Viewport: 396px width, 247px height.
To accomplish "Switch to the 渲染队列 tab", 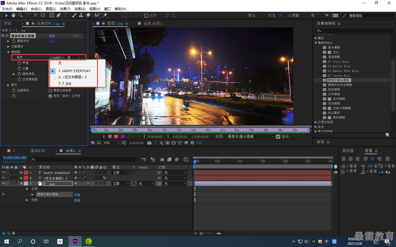I will pyautogui.click(x=37, y=151).
